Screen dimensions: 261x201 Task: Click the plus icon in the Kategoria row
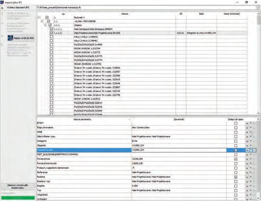(x=247, y=141)
